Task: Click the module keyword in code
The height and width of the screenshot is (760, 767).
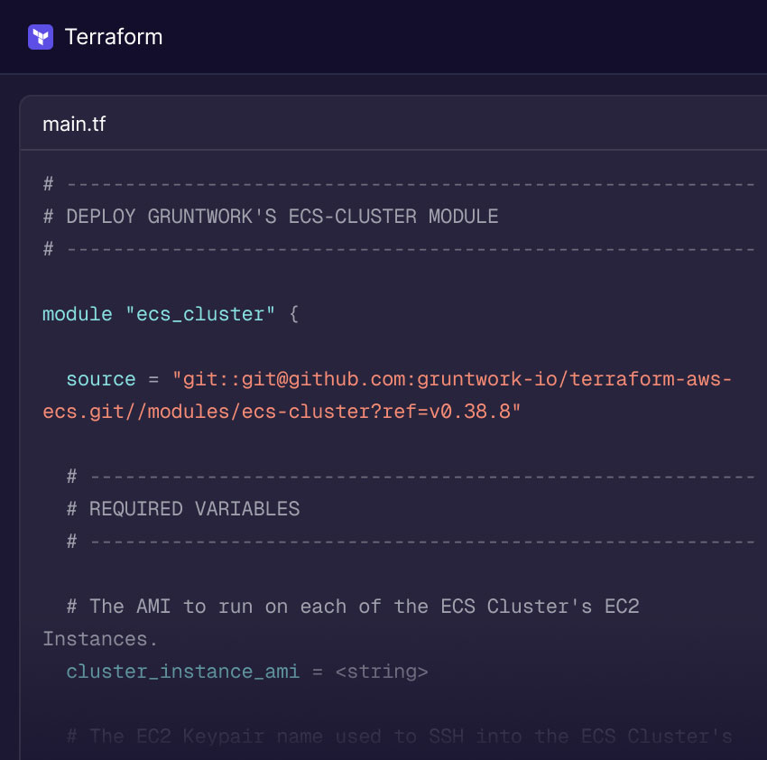Action: click(78, 314)
